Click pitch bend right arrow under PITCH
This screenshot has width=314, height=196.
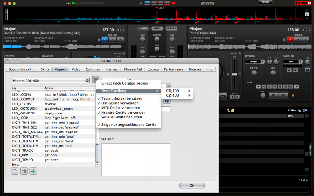pos(237,97)
